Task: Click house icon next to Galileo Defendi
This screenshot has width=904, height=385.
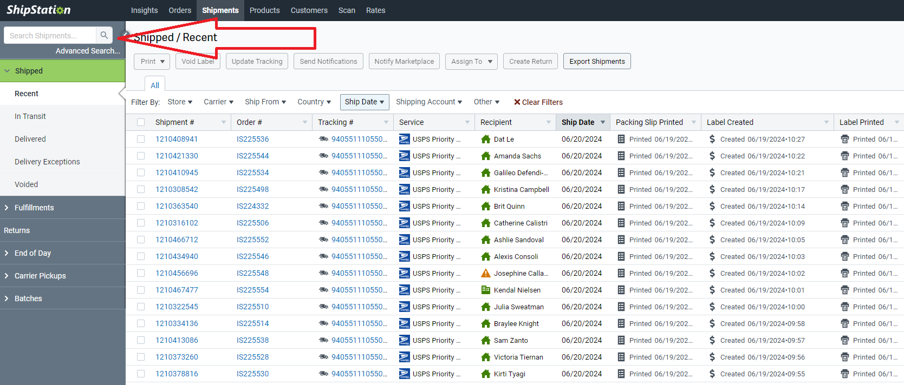Action: (486, 172)
